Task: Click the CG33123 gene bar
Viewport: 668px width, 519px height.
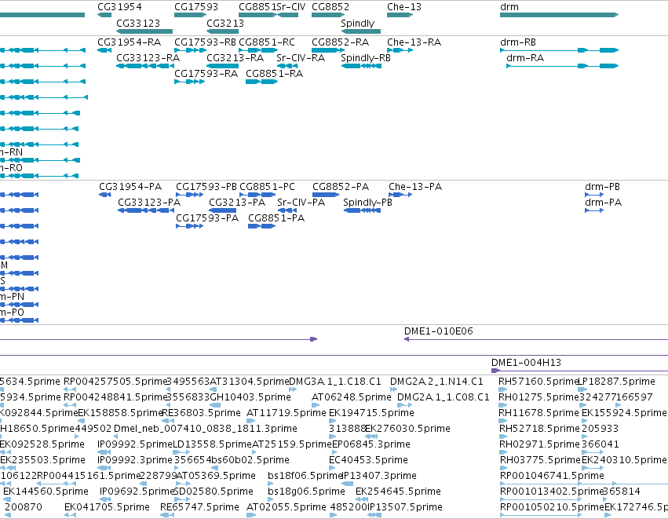Action: click(144, 31)
